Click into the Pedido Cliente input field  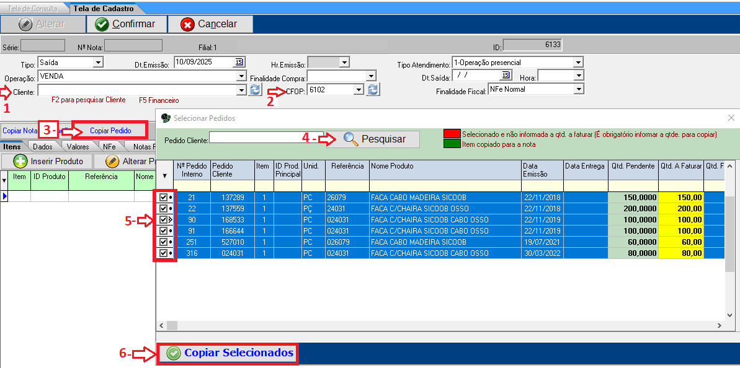coord(267,138)
